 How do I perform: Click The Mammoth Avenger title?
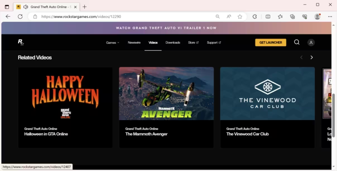[x=146, y=134]
